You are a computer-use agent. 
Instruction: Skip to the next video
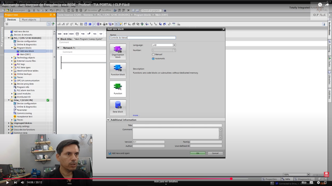click(16, 182)
